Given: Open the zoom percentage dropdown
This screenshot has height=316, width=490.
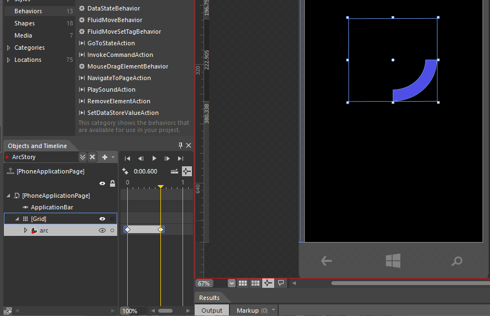Looking at the screenshot, I should click(x=231, y=283).
